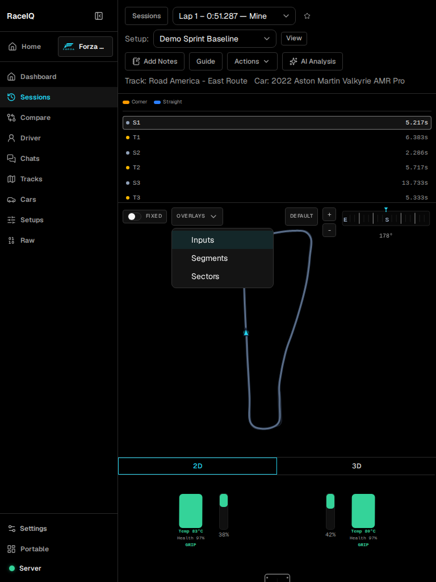Switch to the 3D view tab
The height and width of the screenshot is (582, 436).
coord(357,466)
